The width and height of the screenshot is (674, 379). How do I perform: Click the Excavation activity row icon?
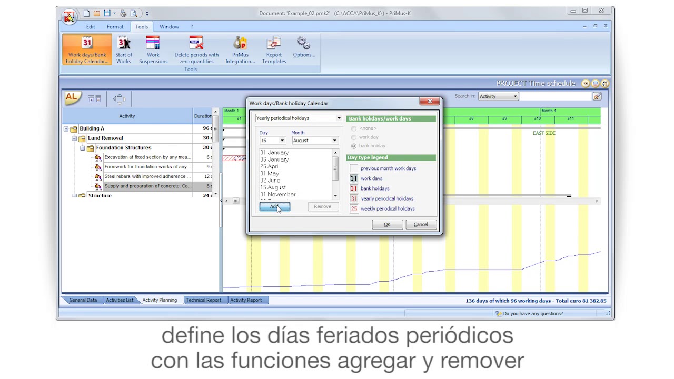(98, 157)
